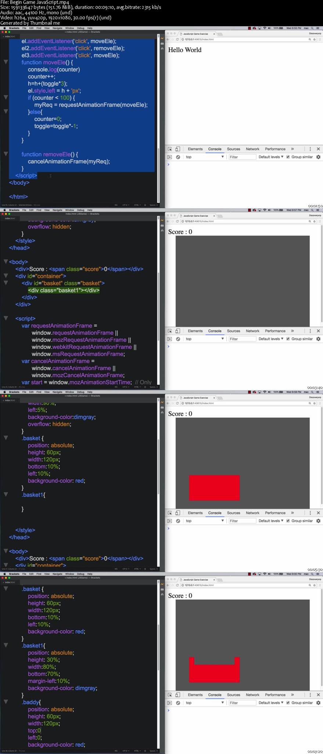Collapse the .baddy{ fold triangle
Image resolution: width=323 pixels, height=754 pixels.
[6, 702]
